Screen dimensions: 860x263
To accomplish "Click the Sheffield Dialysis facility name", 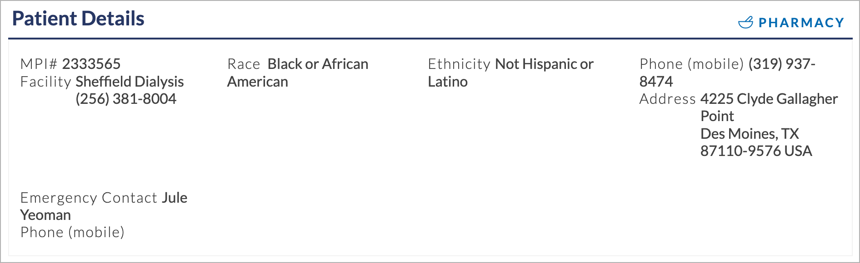I will [x=130, y=82].
